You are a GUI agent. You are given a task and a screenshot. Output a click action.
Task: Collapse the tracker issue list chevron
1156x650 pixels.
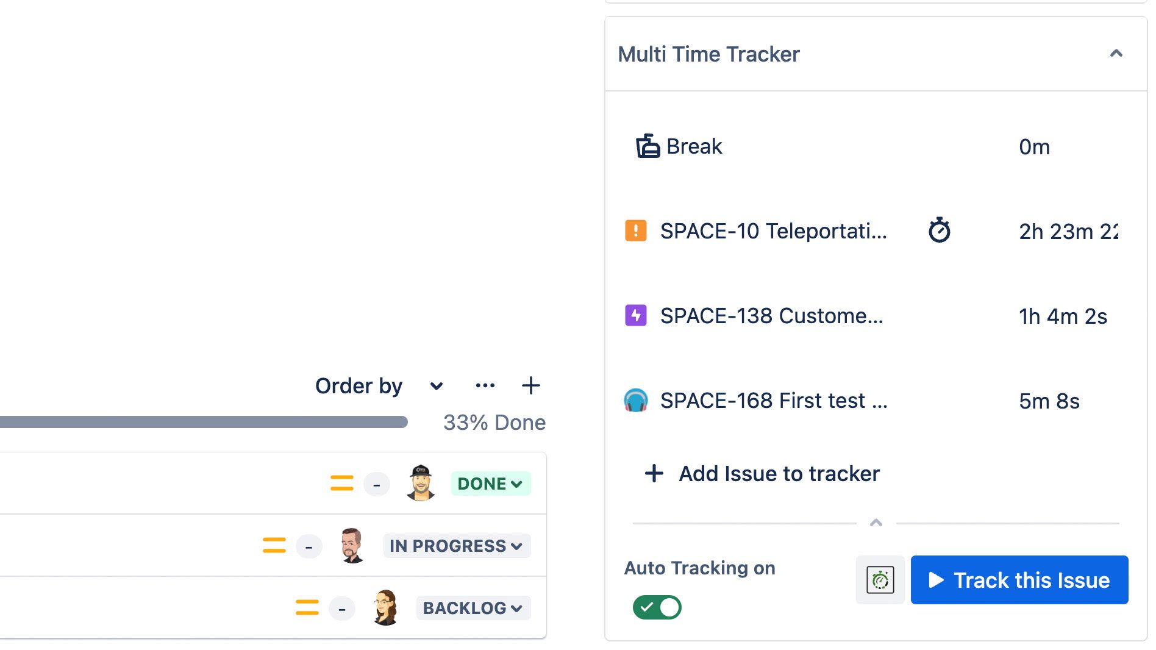coord(876,523)
